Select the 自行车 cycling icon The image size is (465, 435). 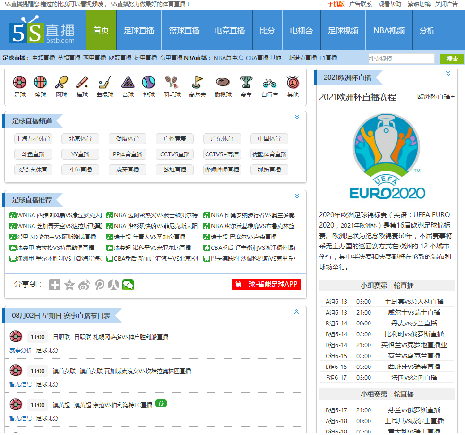(269, 83)
